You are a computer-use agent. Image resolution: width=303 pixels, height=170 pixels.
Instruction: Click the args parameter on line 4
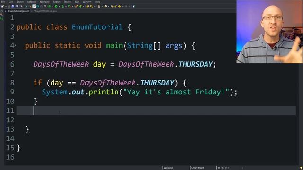(174, 46)
